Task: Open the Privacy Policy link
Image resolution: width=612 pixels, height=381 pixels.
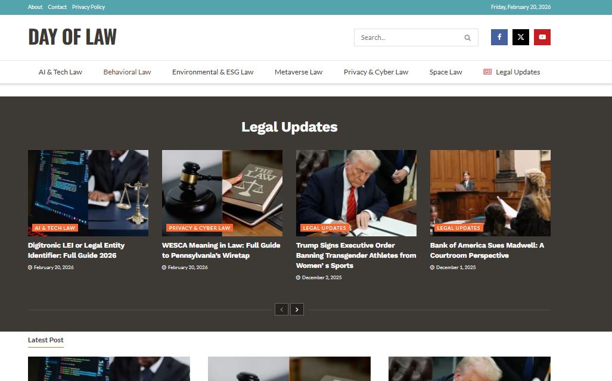Action: 88,7
